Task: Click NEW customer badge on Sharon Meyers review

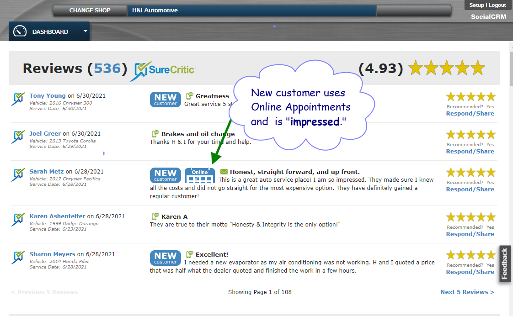Action: (166, 258)
